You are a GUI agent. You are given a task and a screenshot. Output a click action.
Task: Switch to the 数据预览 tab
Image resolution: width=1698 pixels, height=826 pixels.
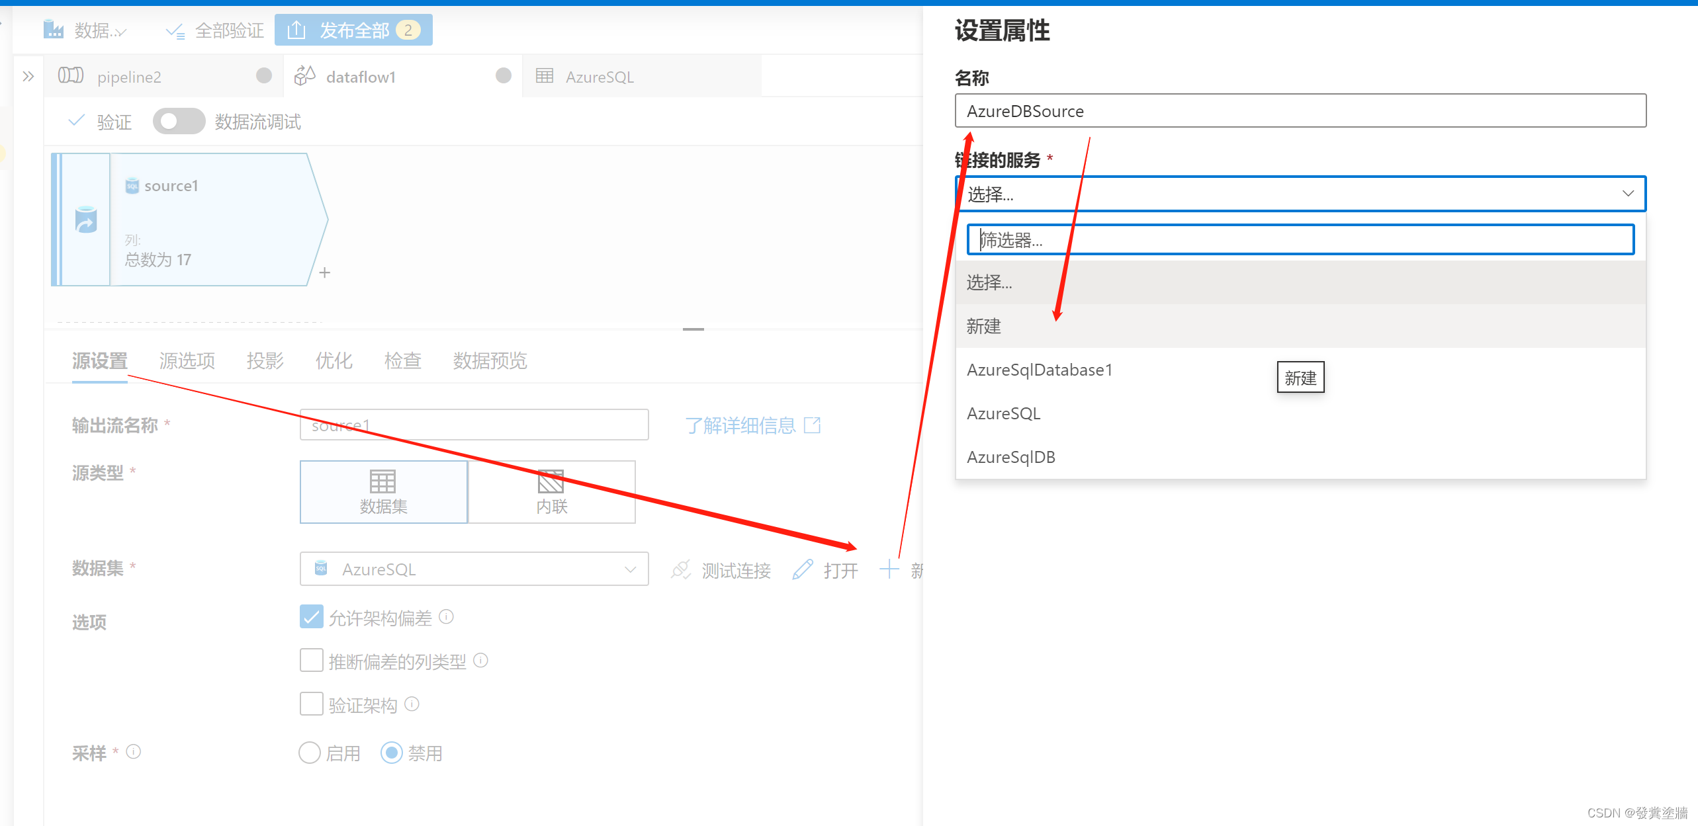pos(490,360)
